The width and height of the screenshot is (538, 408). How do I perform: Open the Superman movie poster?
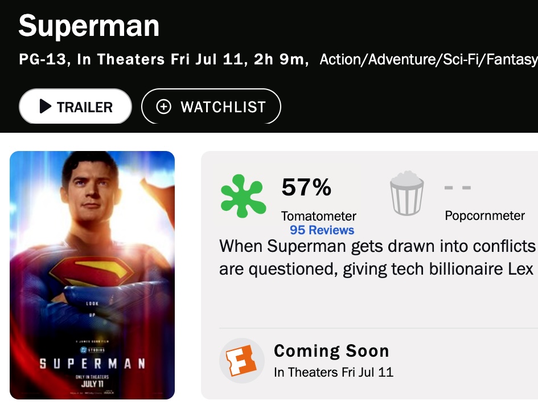92,275
